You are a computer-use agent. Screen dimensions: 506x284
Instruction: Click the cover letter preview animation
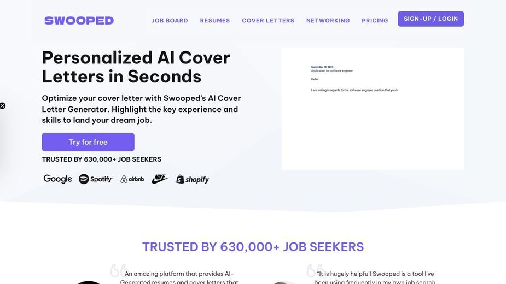373,109
